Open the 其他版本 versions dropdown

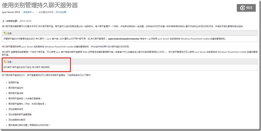(x=29, y=12)
